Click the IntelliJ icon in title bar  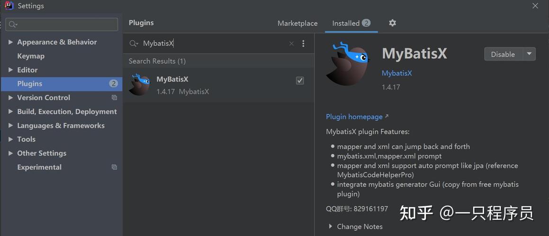click(x=9, y=6)
